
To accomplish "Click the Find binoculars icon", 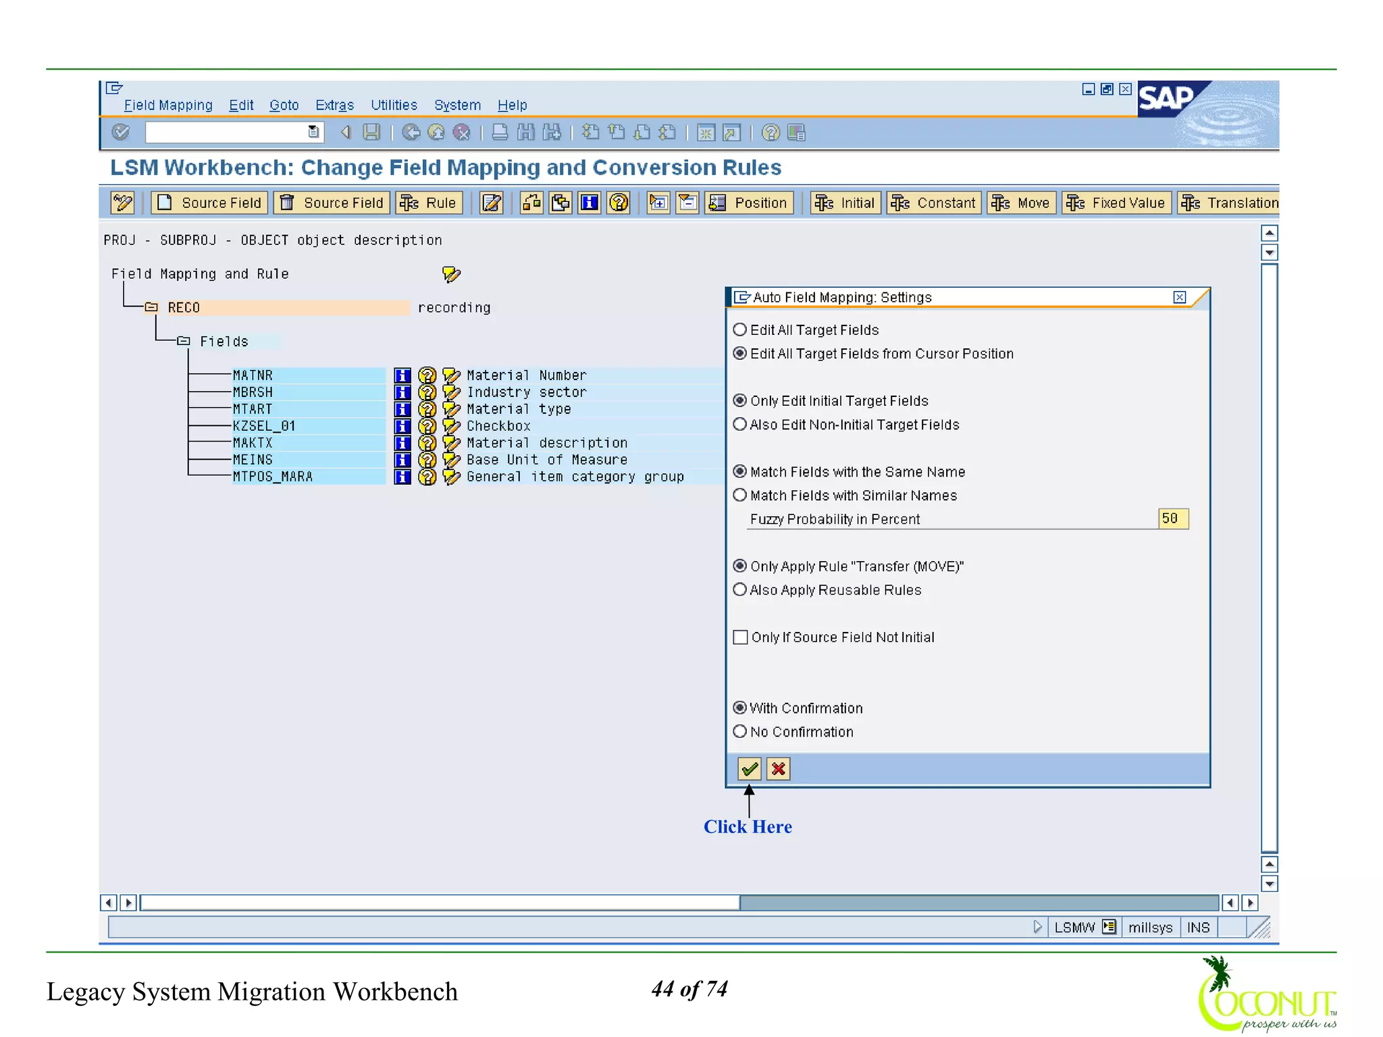I will (x=526, y=132).
